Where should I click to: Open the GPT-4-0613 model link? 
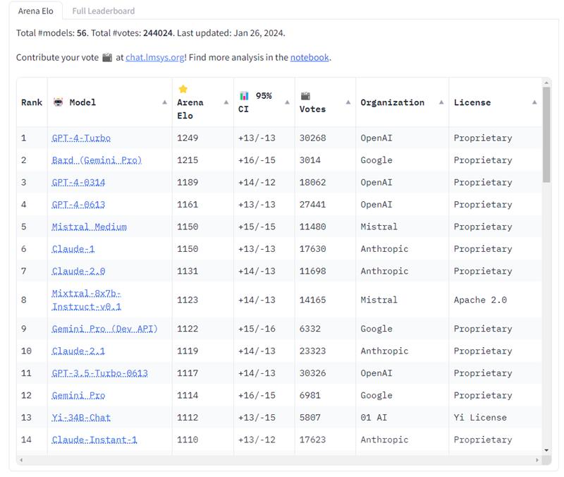[x=78, y=205]
